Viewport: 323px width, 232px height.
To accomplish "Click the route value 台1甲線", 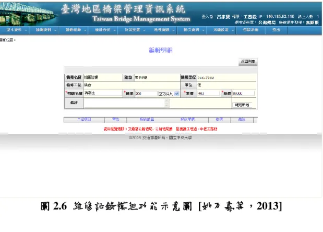I will [141, 78].
